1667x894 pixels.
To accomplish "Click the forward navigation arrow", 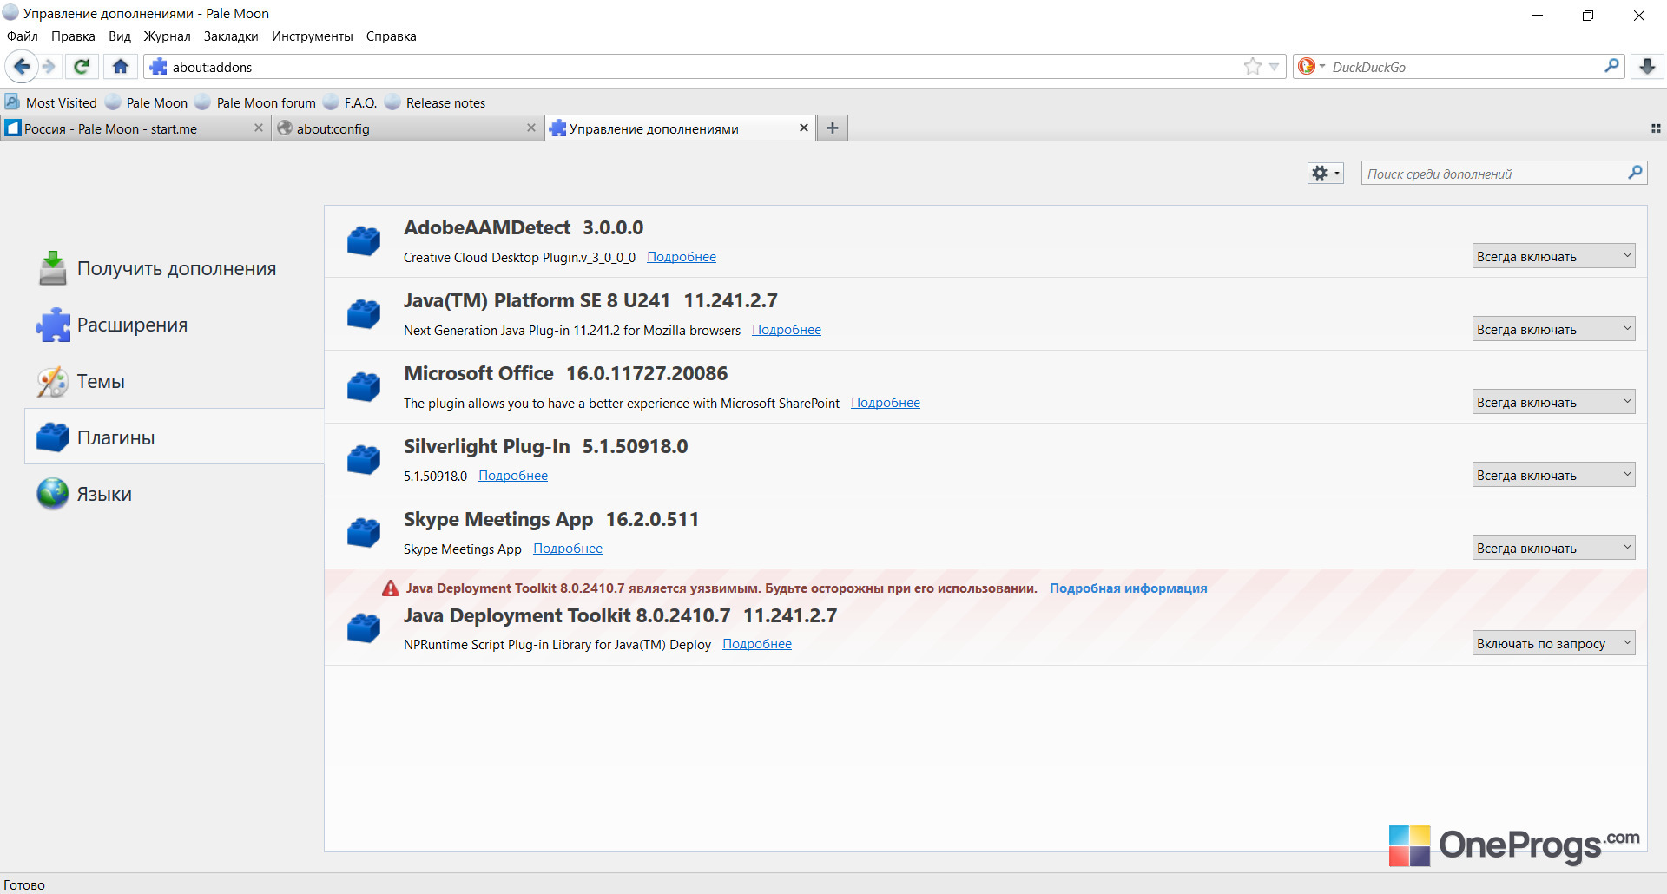I will click(x=49, y=67).
